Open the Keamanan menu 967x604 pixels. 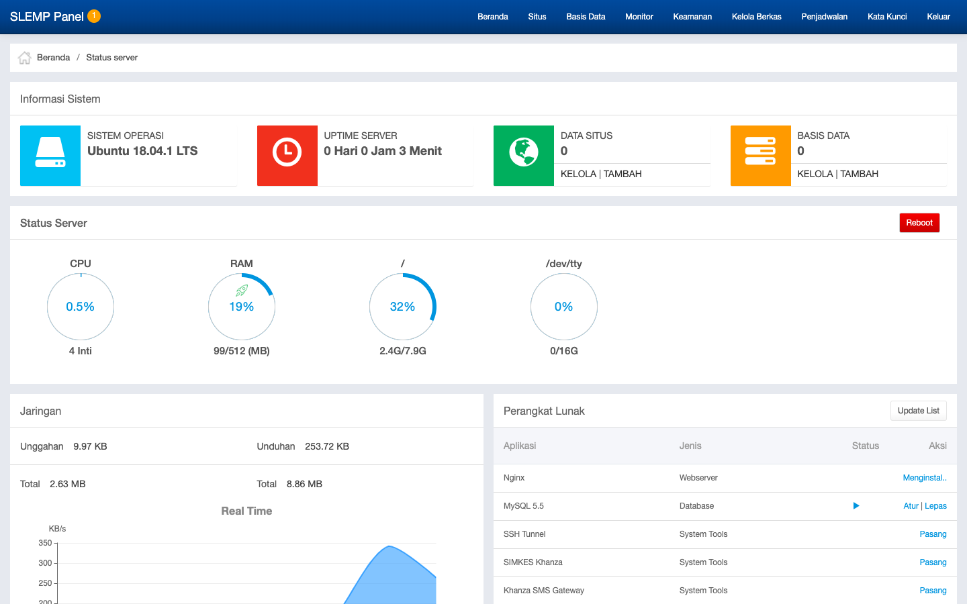[692, 17]
